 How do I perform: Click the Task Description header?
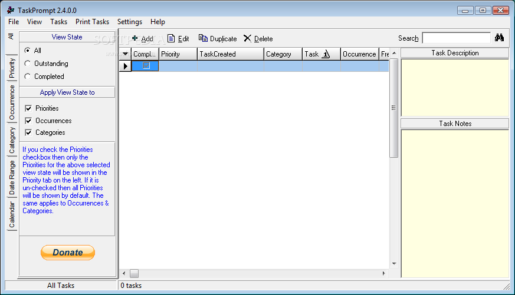(x=455, y=53)
